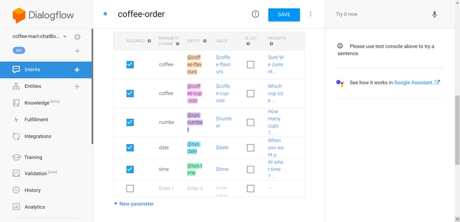
Task: Add a new intent with plus icon
Action: (x=77, y=69)
